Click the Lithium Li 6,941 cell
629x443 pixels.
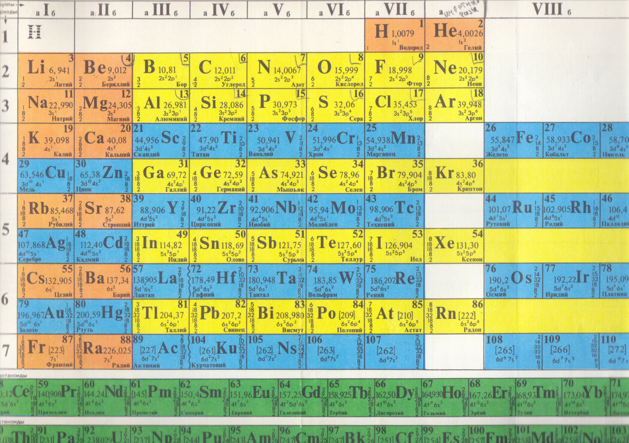[x=46, y=71]
